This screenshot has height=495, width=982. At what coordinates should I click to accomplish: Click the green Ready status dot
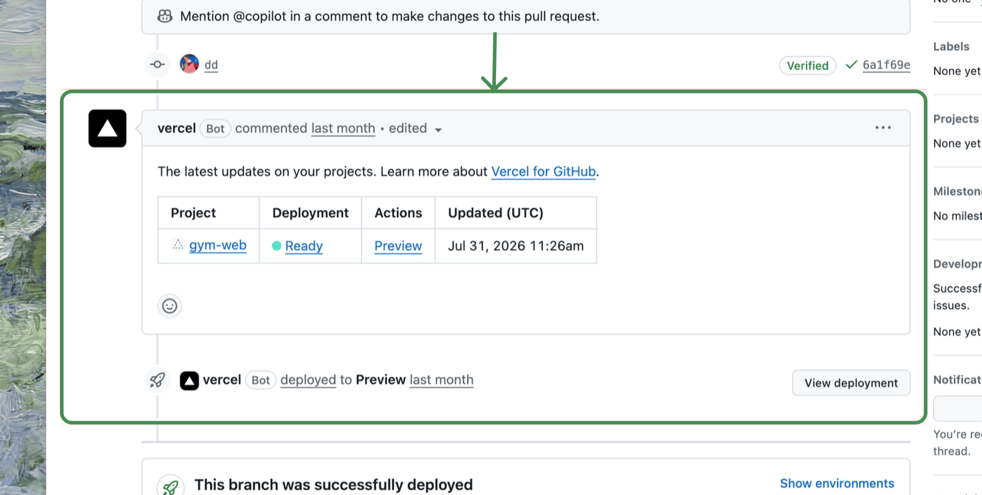(x=277, y=246)
